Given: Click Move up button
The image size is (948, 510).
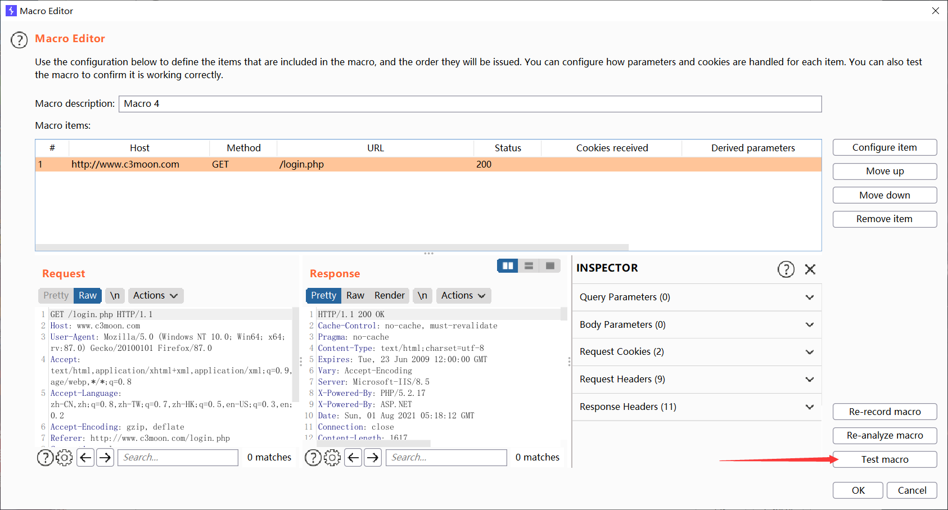Looking at the screenshot, I should [884, 171].
